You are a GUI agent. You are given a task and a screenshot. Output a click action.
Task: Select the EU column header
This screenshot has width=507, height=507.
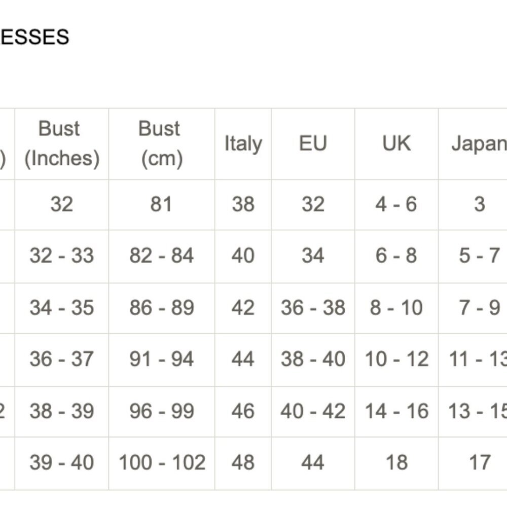(313, 144)
